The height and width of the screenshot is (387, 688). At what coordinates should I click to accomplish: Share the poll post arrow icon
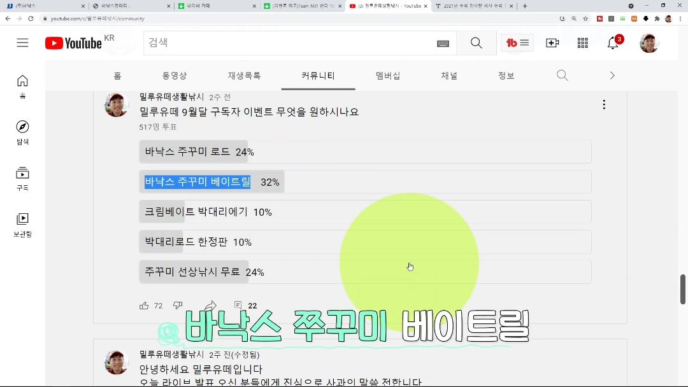(x=211, y=305)
